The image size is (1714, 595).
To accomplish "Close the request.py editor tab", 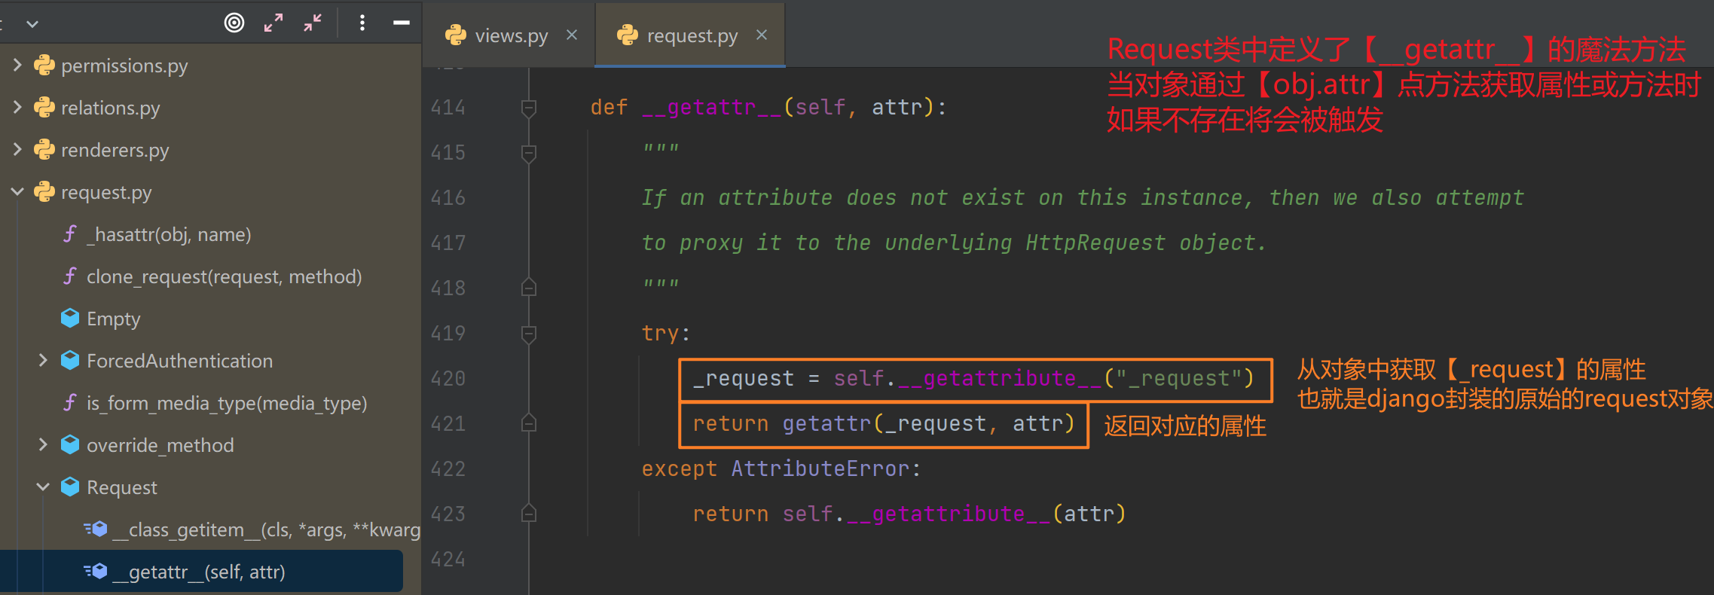I will click(762, 35).
